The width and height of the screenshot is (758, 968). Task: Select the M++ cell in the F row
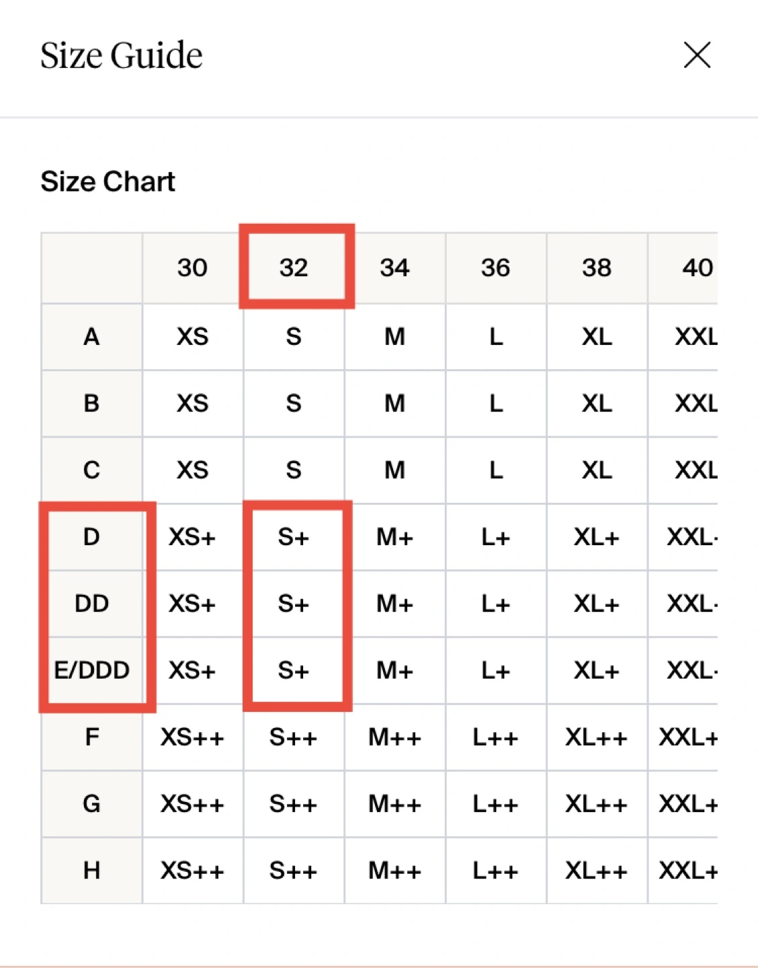[x=394, y=737]
